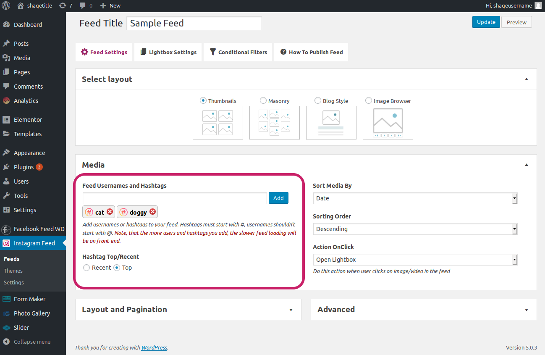This screenshot has width=545, height=355.
Task: Expand the Advanced settings panel
Action: coord(424,310)
